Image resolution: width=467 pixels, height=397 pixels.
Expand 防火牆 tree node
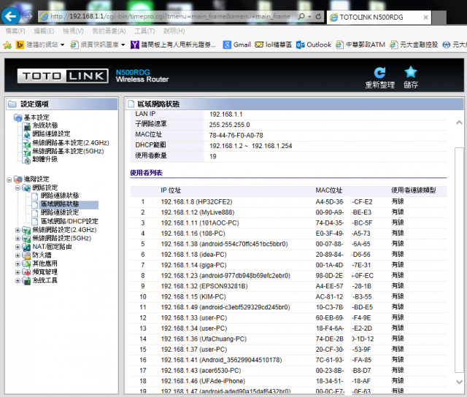[18, 255]
